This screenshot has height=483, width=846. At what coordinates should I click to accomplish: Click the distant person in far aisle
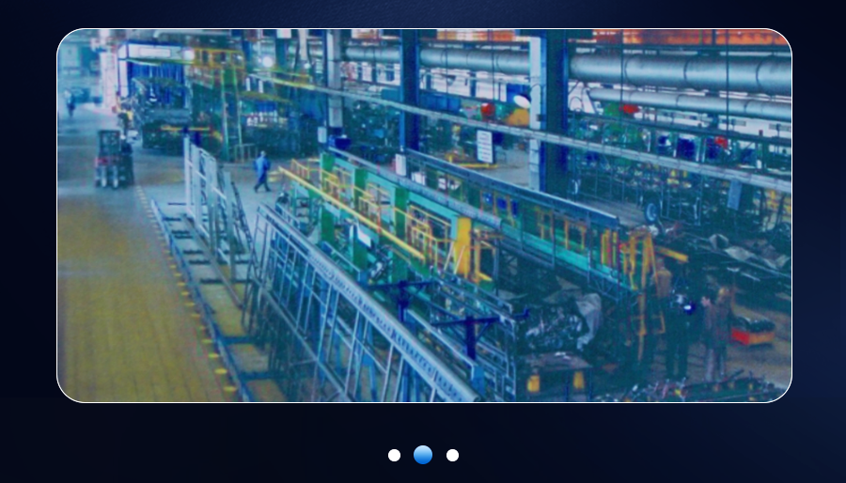pyautogui.click(x=70, y=105)
